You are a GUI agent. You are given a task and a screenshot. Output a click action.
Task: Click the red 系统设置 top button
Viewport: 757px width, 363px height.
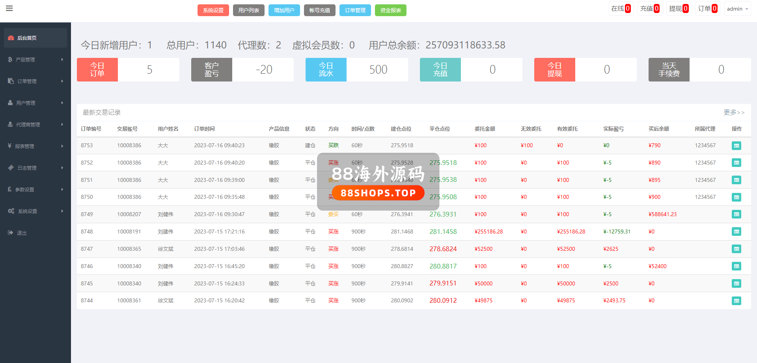(213, 10)
